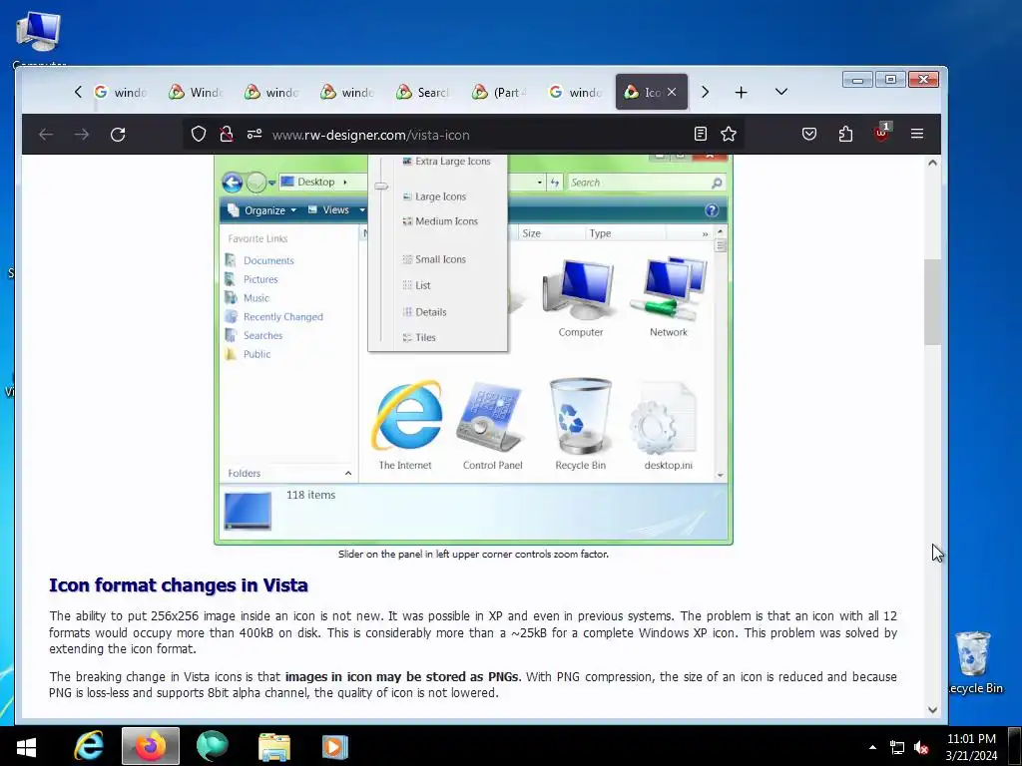Show hidden system tray icons
Screen dimensions: 1022x766
click(x=872, y=747)
